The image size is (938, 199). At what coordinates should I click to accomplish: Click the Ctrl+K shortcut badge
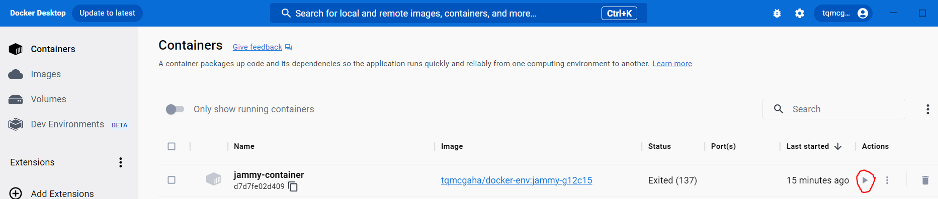coord(619,14)
